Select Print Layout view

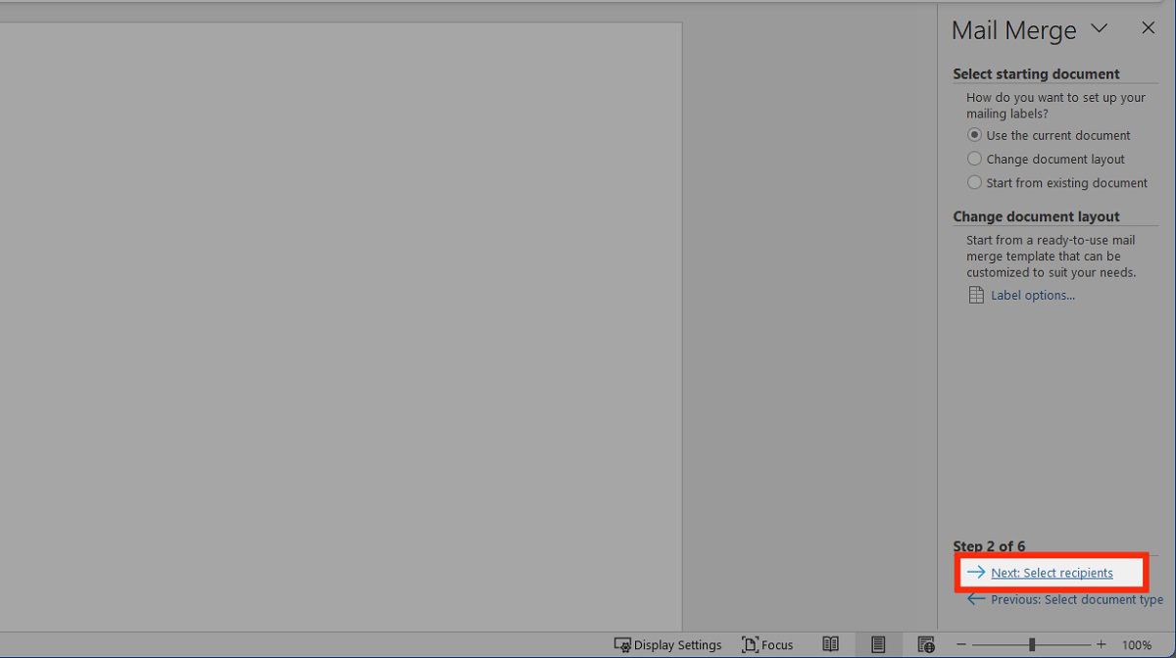pos(878,644)
